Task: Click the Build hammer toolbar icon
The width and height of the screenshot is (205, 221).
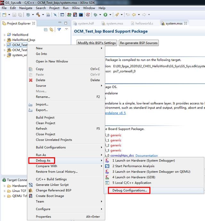Action: (38, 15)
